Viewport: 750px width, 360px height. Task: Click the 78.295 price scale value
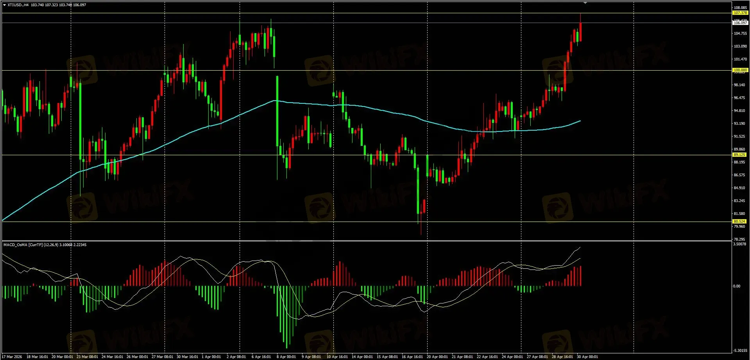[739, 239]
